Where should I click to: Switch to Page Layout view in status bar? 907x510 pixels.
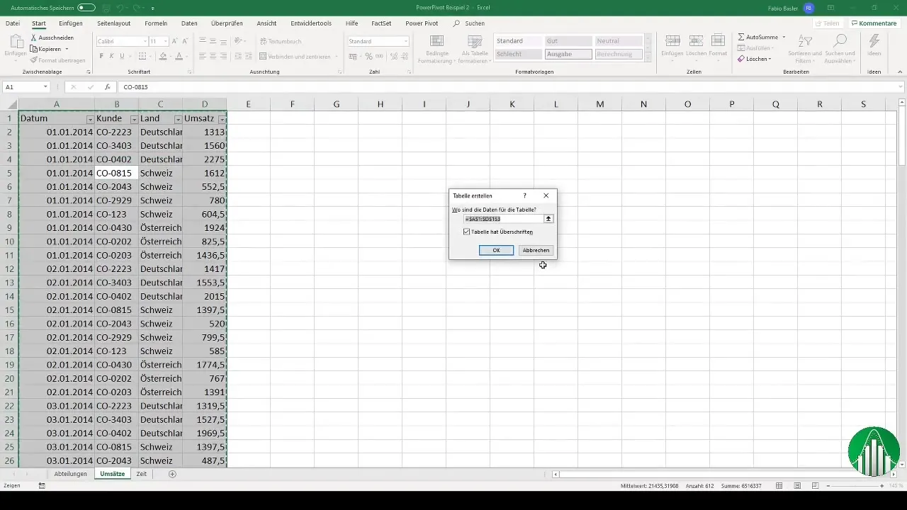click(x=797, y=485)
